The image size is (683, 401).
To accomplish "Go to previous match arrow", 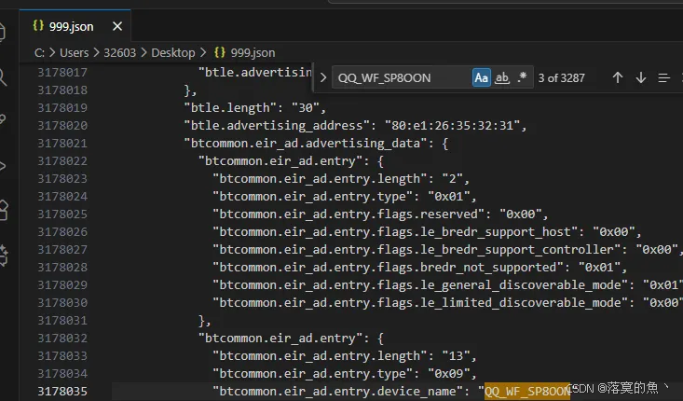I will [x=617, y=77].
